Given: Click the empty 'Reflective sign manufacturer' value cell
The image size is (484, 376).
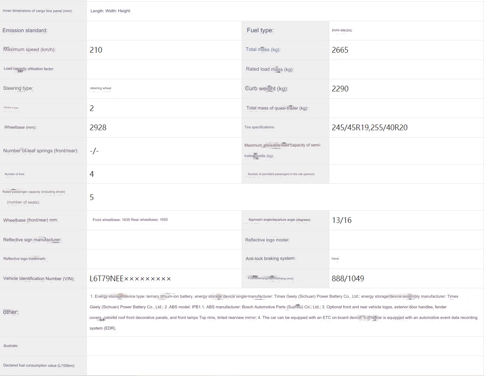Looking at the screenshot, I should pyautogui.click(x=164, y=240).
